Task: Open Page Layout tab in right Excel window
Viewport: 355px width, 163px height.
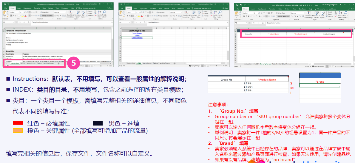Action: coord(262,9)
